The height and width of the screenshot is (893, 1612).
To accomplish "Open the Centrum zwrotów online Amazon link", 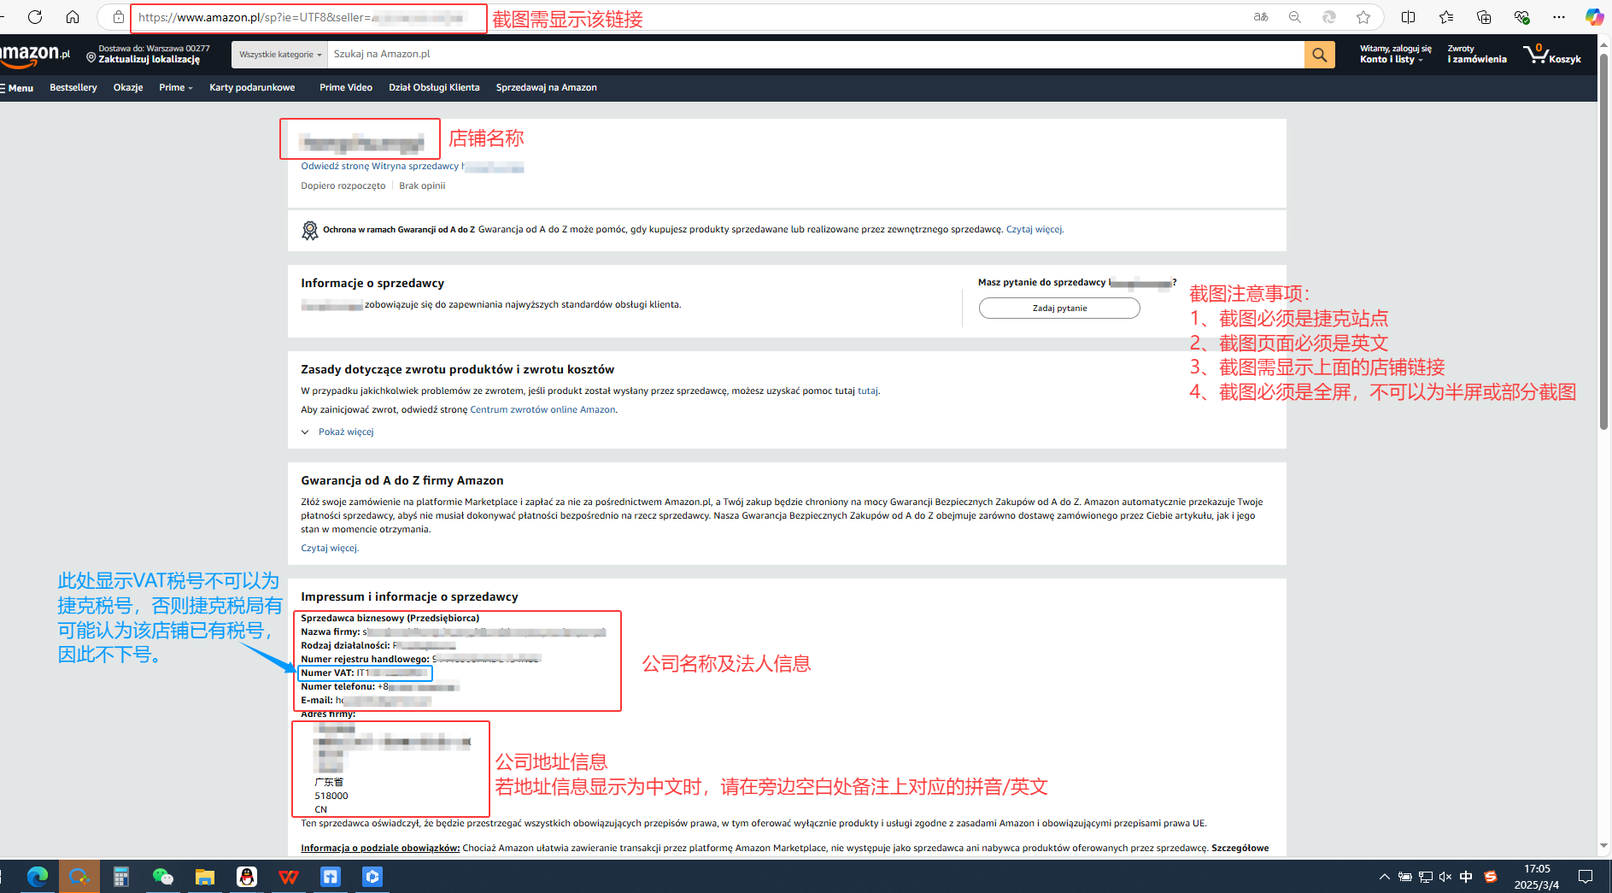I will pyautogui.click(x=542, y=410).
